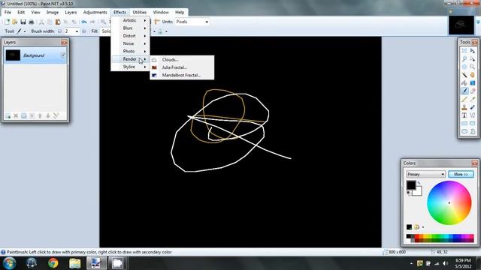Viewport: 481px width, 270px height.
Task: Expand the Stylize effects submenu
Action: [130, 67]
